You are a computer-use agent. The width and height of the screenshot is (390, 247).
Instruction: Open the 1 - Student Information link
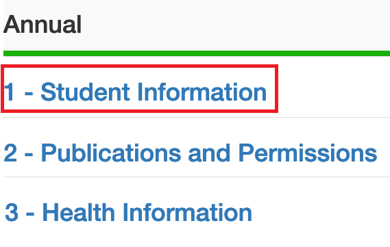coord(135,92)
